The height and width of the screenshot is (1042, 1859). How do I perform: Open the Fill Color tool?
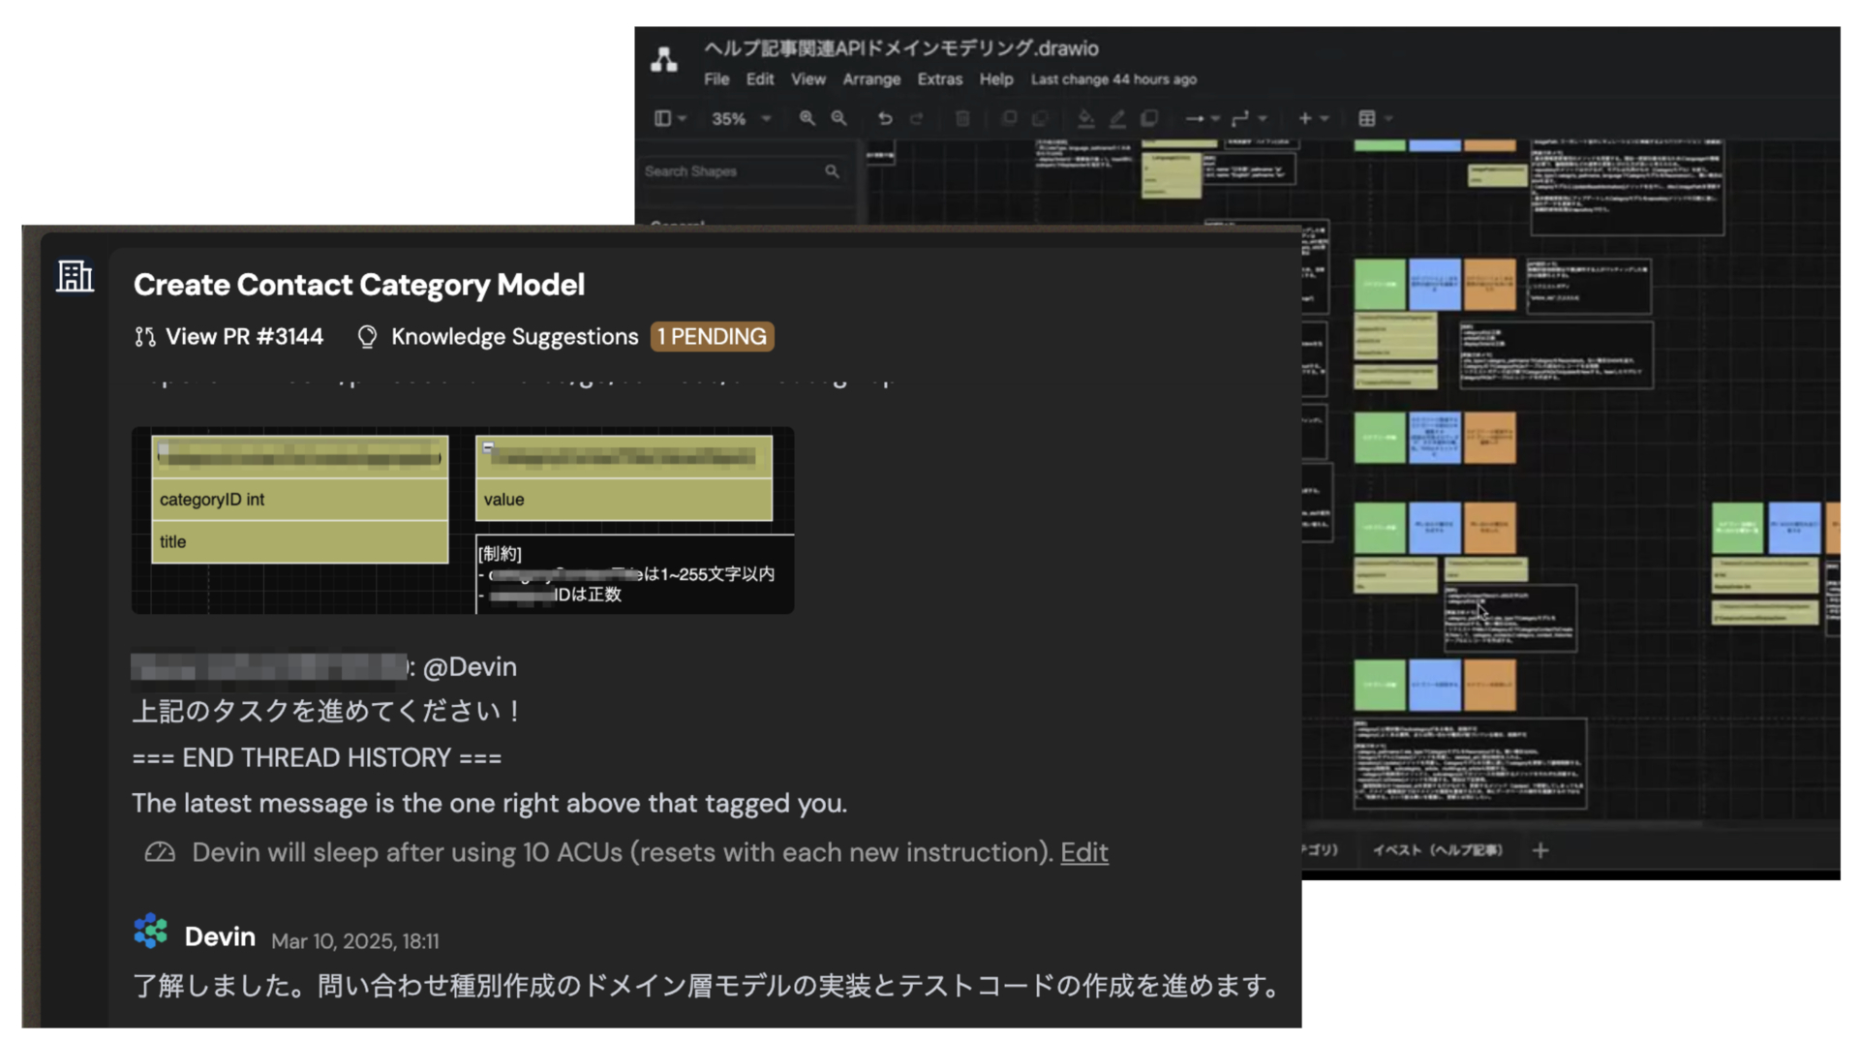click(1086, 118)
